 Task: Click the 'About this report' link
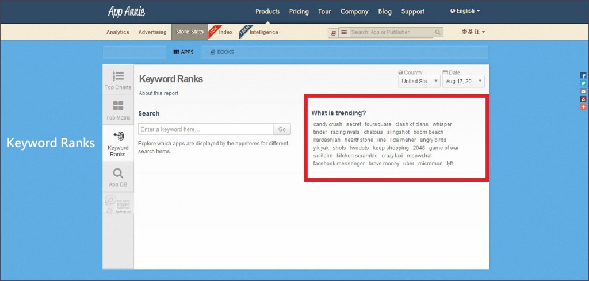click(x=159, y=93)
